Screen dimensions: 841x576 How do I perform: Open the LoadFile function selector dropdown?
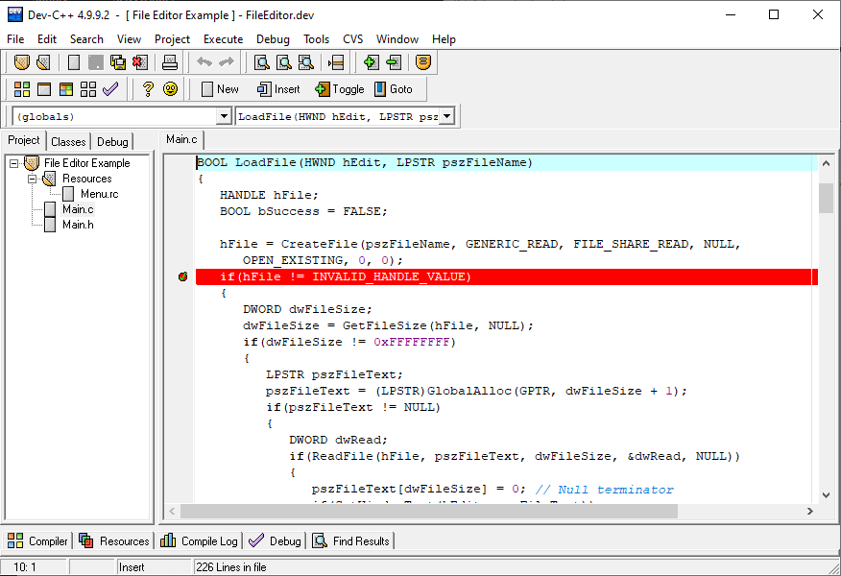(446, 114)
